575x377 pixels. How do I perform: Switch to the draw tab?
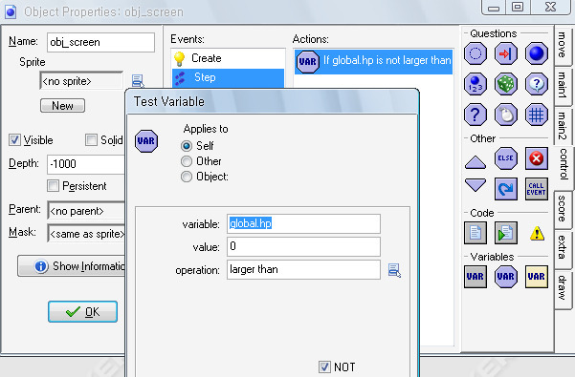[x=563, y=289]
